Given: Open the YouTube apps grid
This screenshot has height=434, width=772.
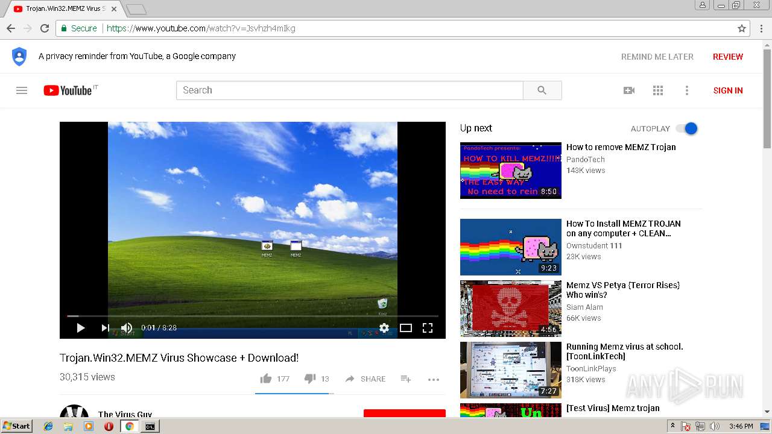Looking at the screenshot, I should point(658,90).
